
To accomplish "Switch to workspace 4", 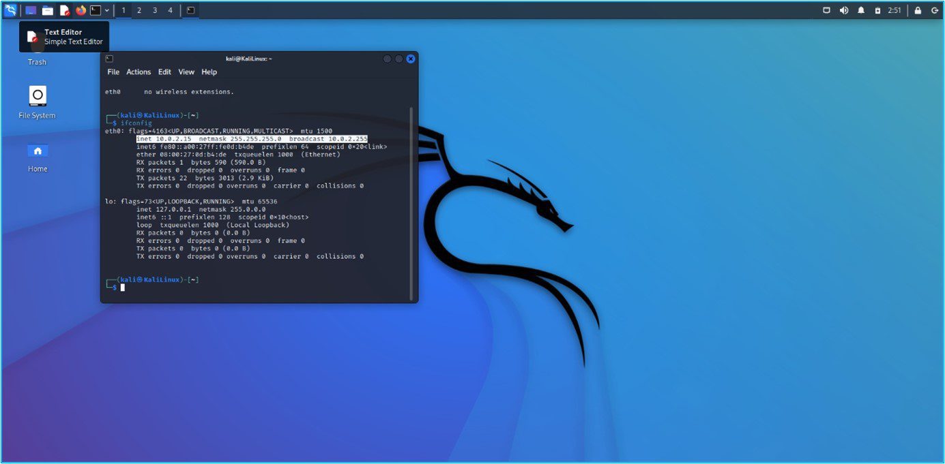I will coord(171,10).
